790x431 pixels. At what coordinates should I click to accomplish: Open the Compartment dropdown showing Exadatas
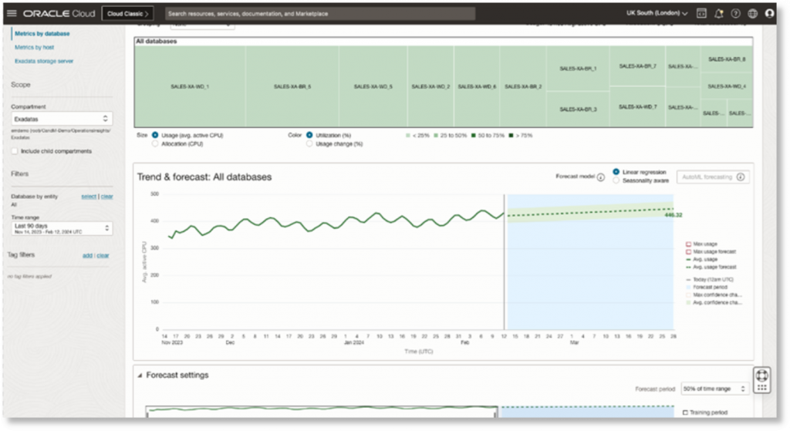point(62,119)
